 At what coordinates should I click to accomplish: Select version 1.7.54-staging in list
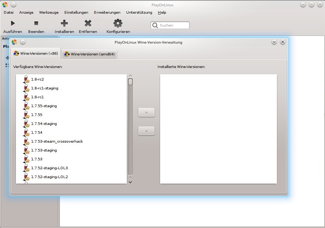point(44,124)
